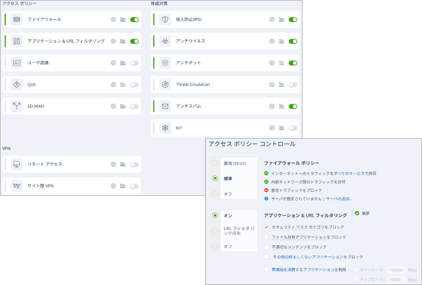422x285 pixels.
Task: Enable the SD-WAN toggle
Action: 134,106
